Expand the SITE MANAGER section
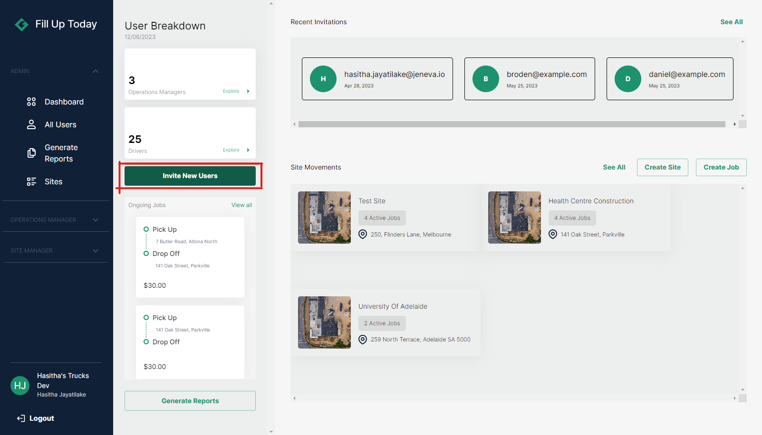This screenshot has width=762, height=435. (x=96, y=251)
